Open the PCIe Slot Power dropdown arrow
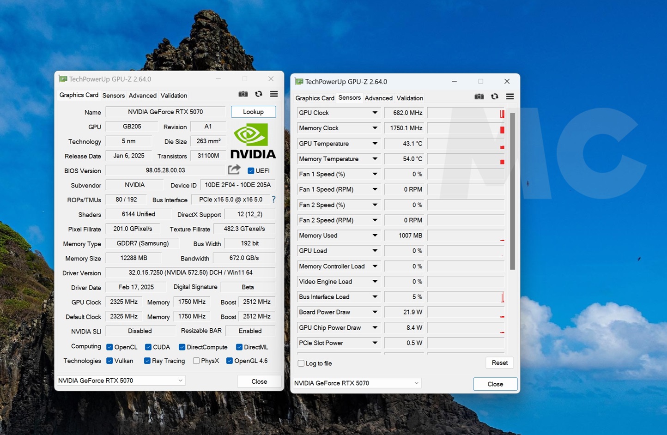Viewport: 667px width, 435px height. [x=375, y=343]
